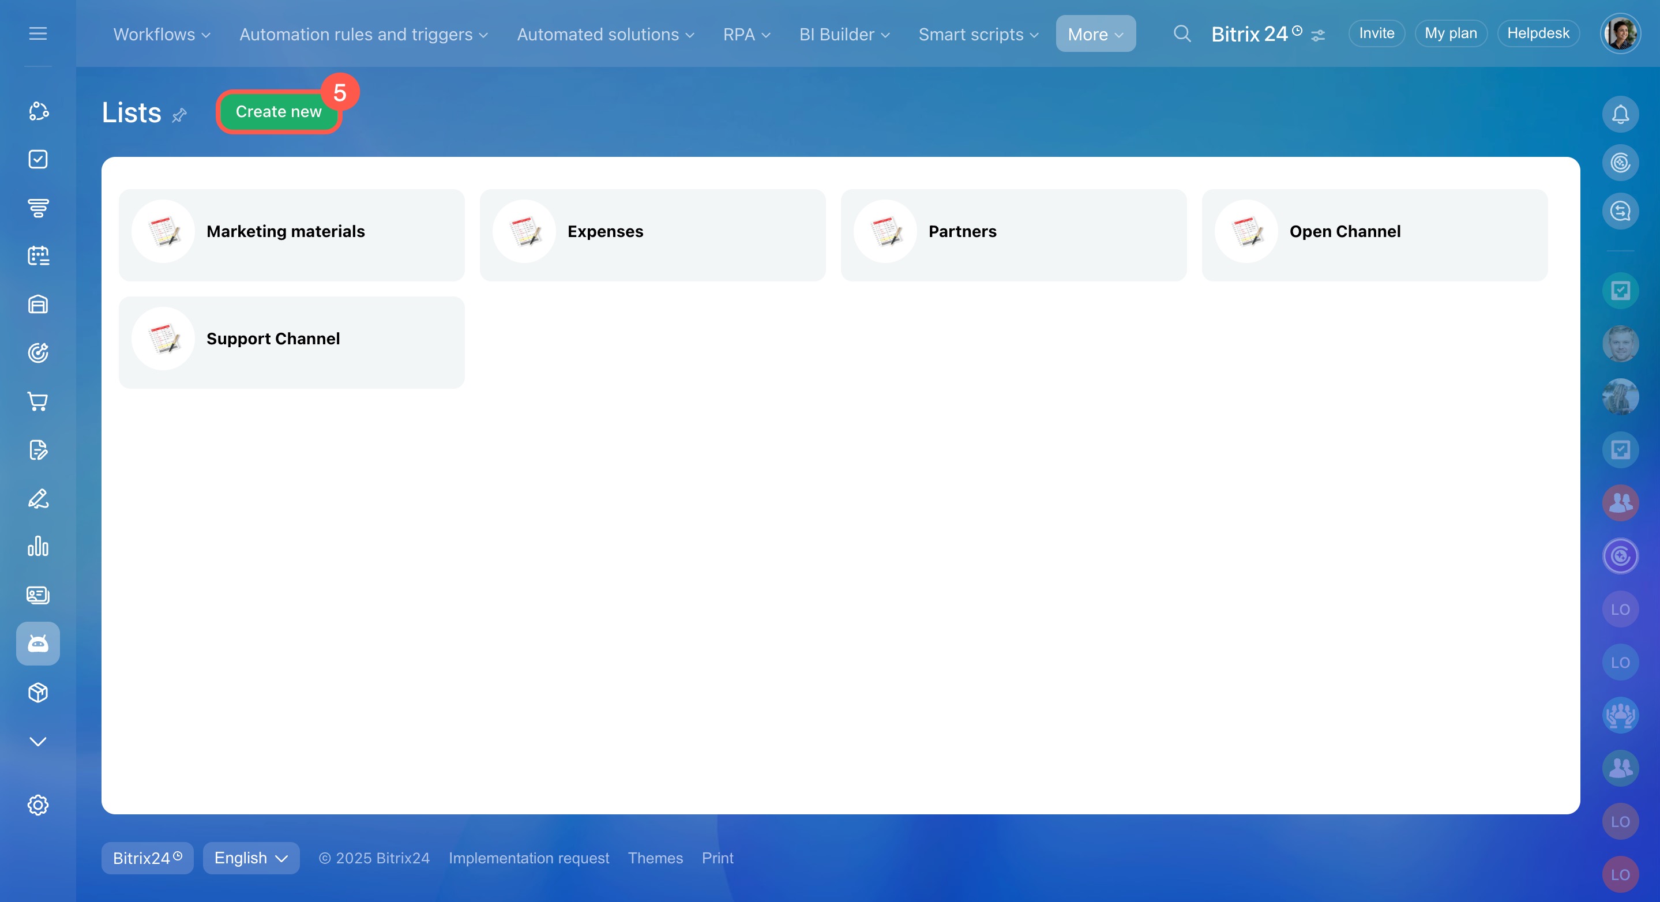Viewport: 1660px width, 902px height.
Task: Open the Helpdesk
Action: [1538, 33]
